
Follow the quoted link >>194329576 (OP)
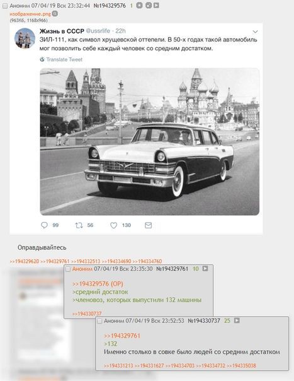click(98, 284)
